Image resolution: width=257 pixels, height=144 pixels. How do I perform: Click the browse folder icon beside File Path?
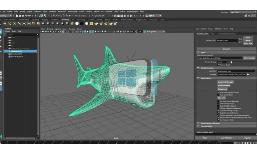coord(248,75)
